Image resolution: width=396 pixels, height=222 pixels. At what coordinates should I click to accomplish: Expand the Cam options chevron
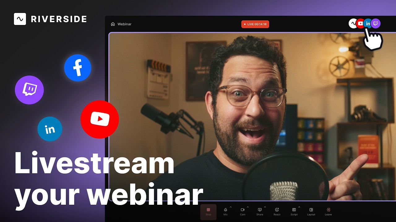[x=248, y=207]
